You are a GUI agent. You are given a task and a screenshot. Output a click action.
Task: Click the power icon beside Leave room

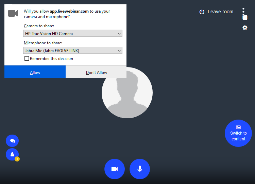(x=202, y=12)
